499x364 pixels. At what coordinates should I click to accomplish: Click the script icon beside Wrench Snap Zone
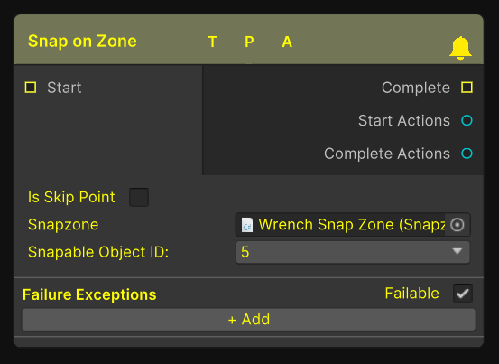(247, 225)
